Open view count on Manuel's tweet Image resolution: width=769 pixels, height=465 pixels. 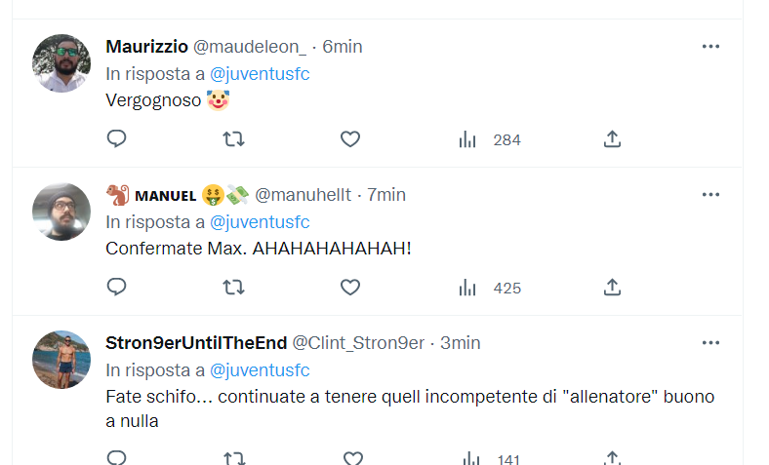pyautogui.click(x=467, y=288)
